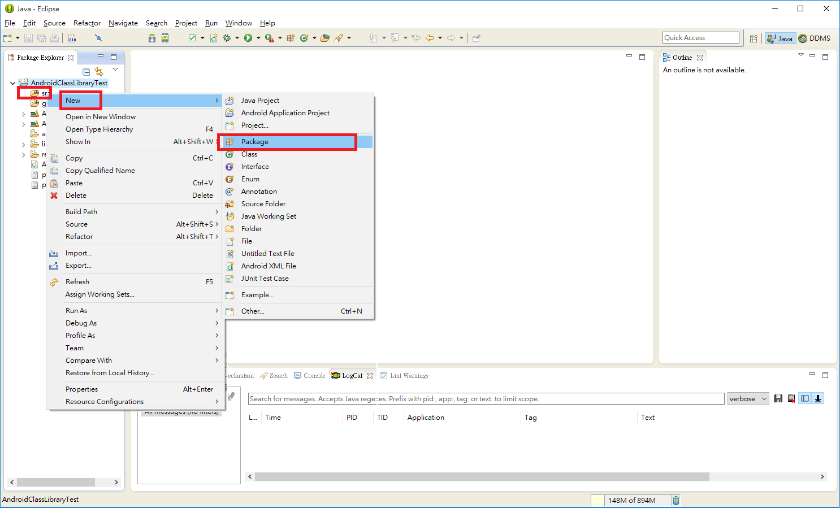
Task: Switch to the DDMS perspective
Action: [x=815, y=38]
